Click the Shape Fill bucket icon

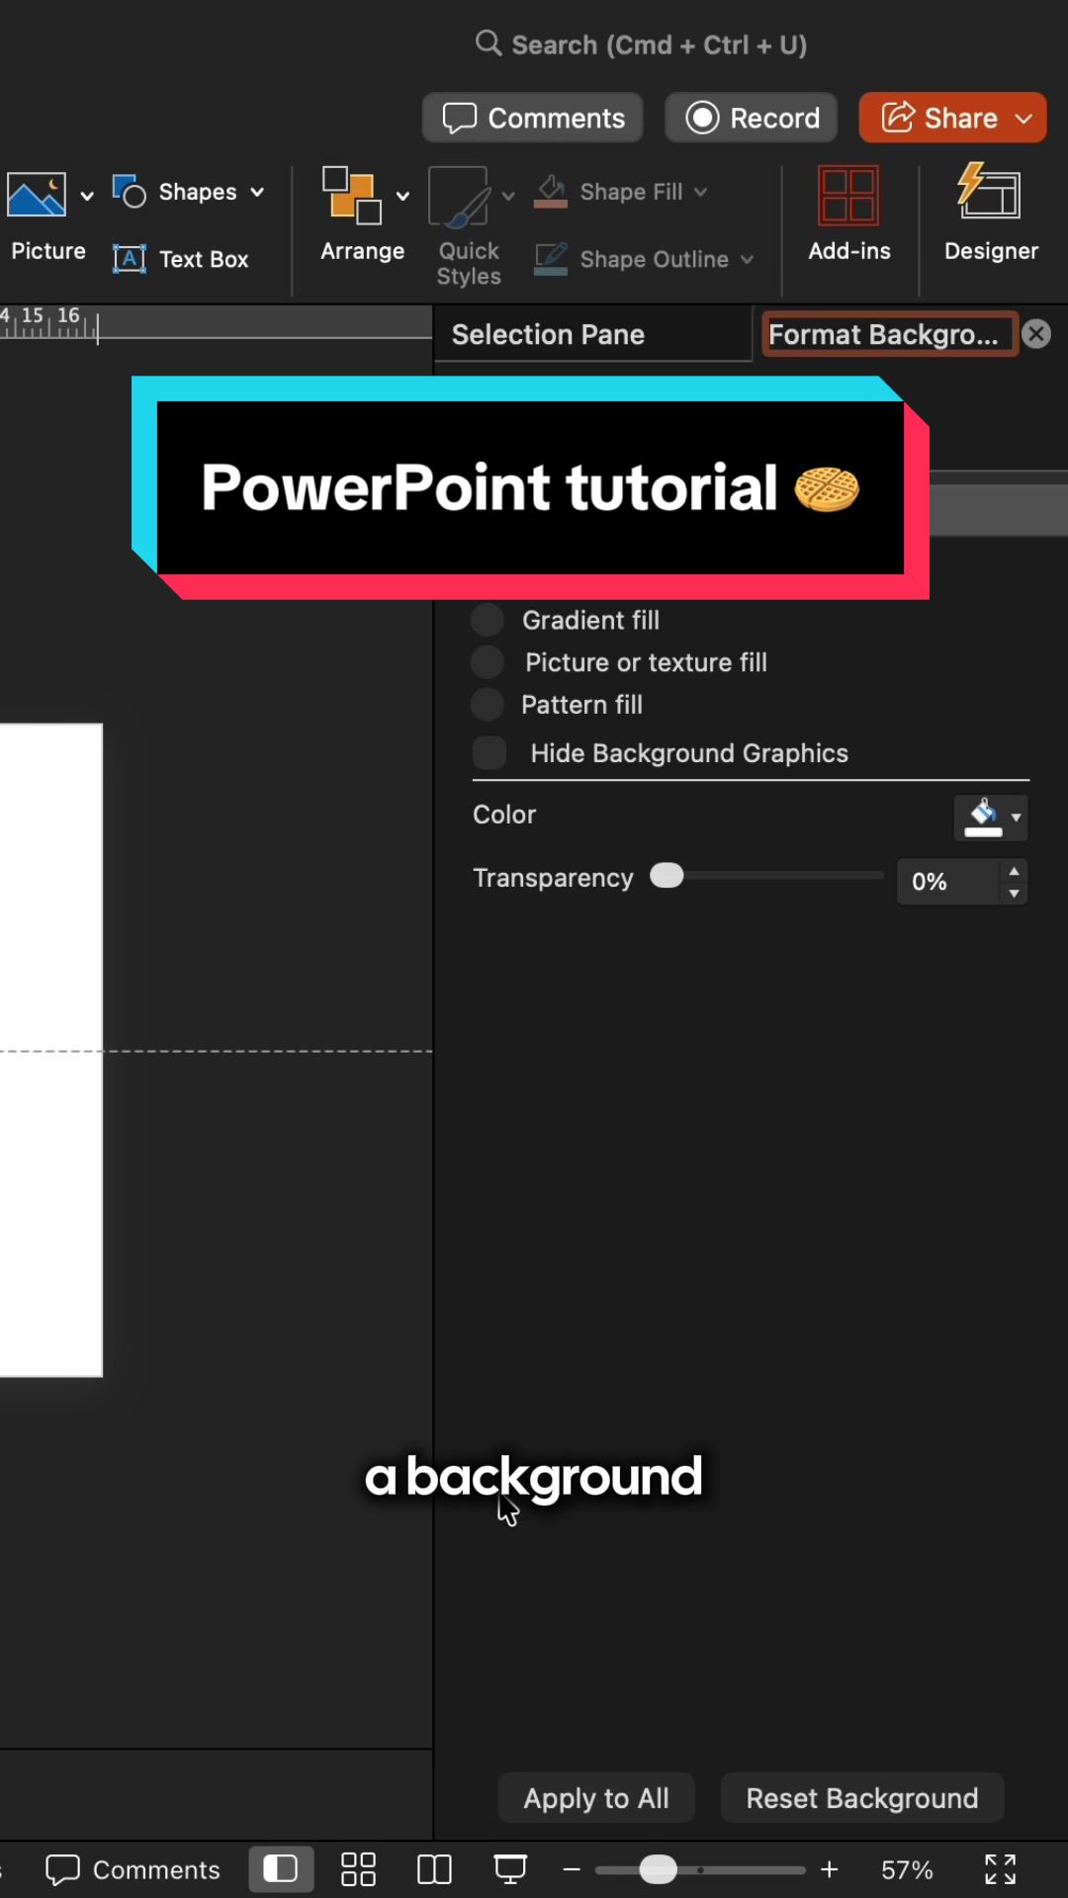[551, 192]
